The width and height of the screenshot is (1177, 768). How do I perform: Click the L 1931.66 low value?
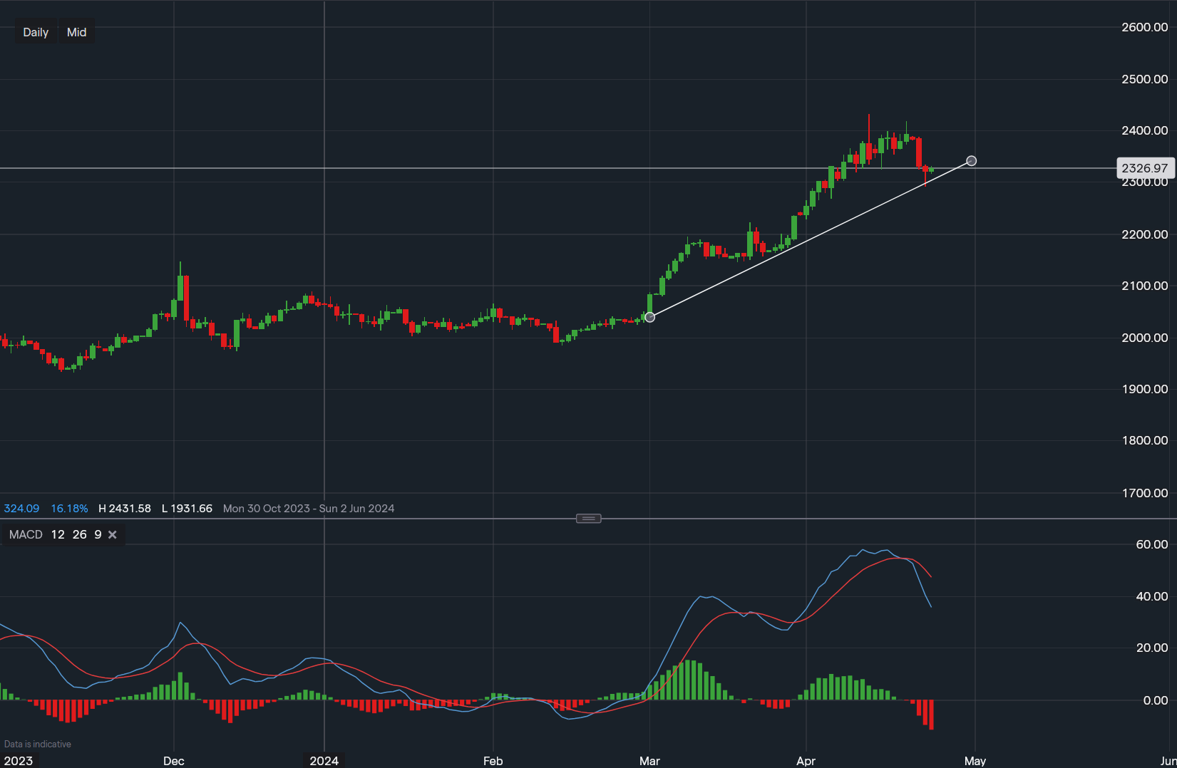(x=187, y=508)
